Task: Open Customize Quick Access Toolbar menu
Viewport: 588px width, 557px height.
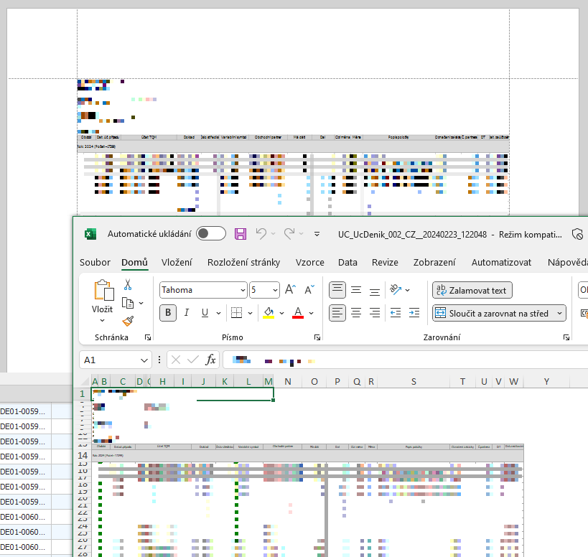Action: (317, 234)
